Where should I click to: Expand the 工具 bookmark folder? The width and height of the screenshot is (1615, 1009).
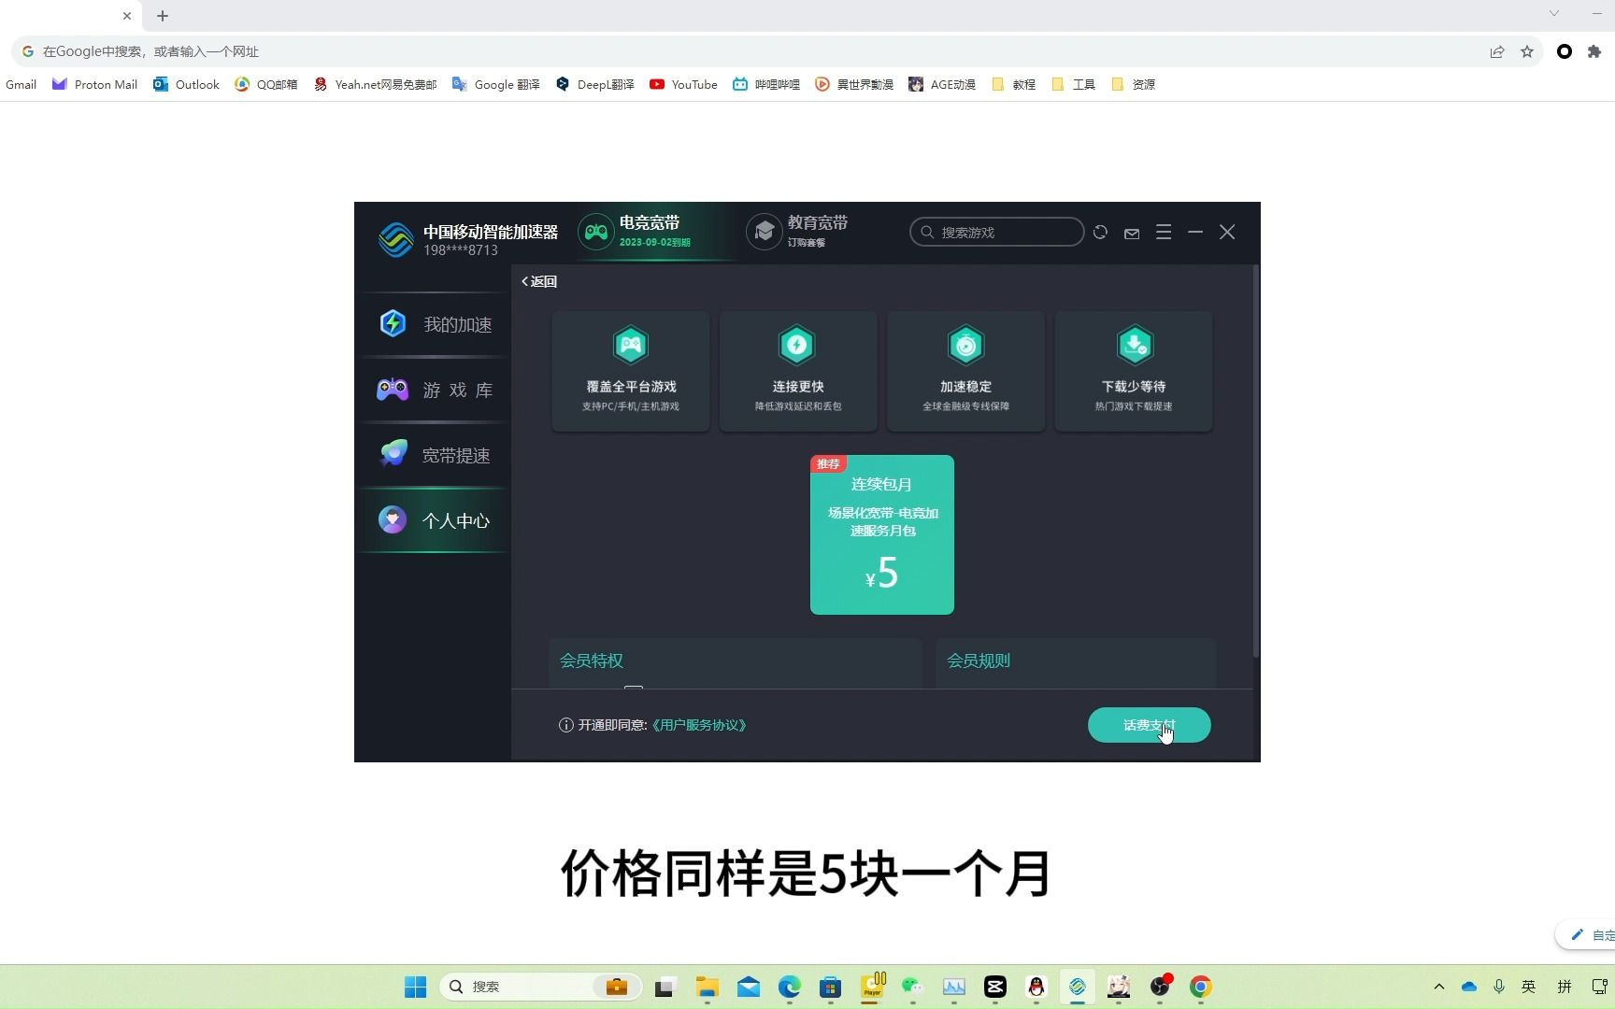(x=1074, y=84)
